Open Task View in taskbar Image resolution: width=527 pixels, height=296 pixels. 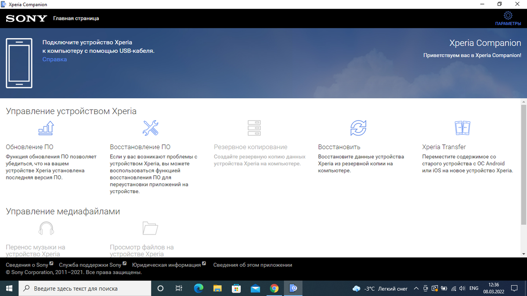click(x=179, y=289)
